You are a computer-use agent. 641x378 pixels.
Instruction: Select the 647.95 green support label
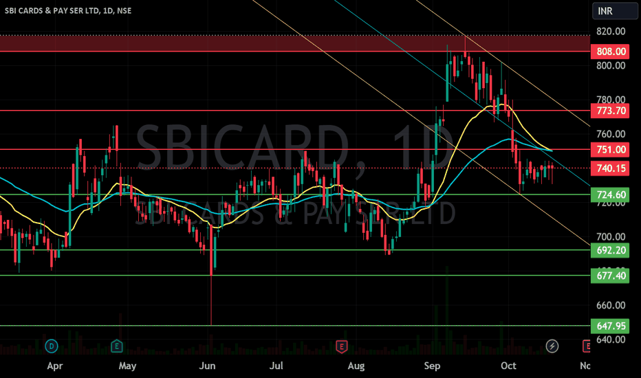(610, 326)
